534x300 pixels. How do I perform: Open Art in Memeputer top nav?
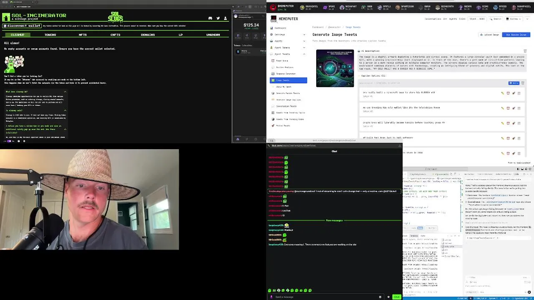(x=445, y=19)
